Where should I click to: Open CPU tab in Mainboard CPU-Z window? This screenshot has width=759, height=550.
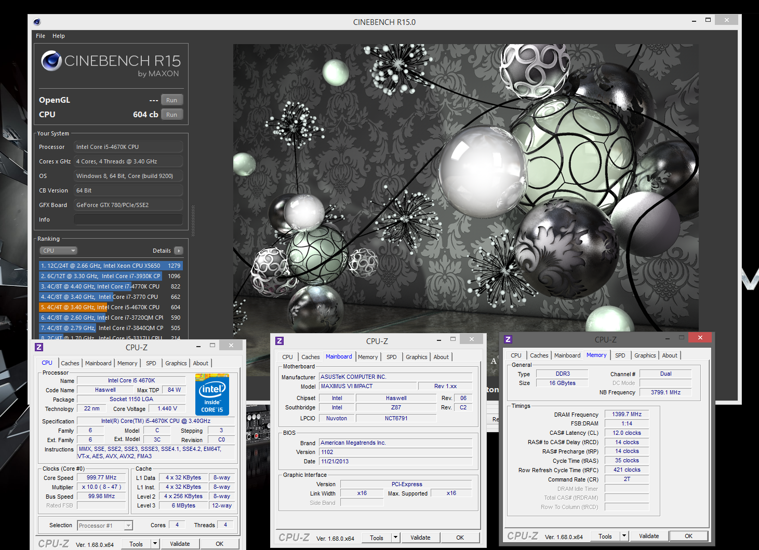[x=287, y=357]
